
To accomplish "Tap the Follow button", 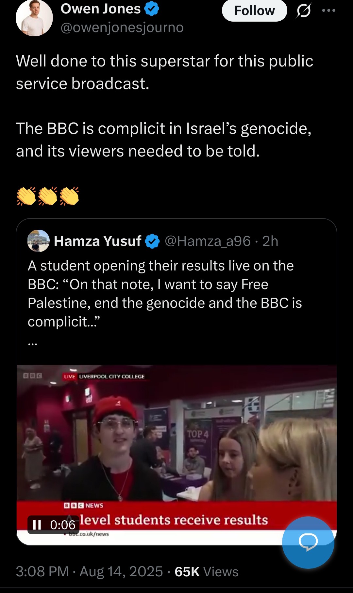I will tap(254, 10).
